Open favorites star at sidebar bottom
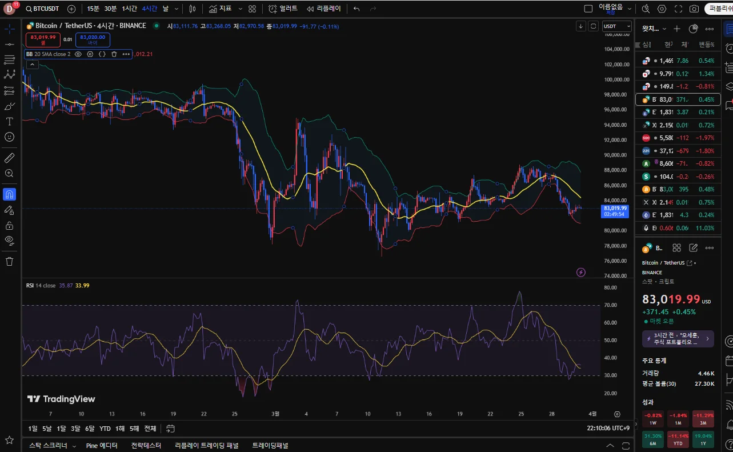This screenshot has height=452, width=733. point(10,440)
